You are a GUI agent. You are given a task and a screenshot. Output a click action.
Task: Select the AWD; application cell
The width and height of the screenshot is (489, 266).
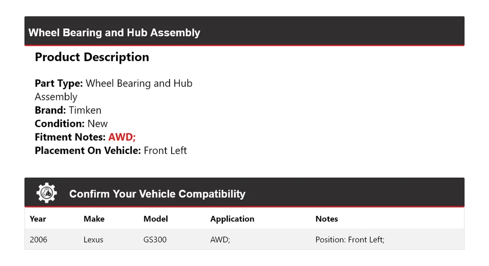tap(221, 240)
